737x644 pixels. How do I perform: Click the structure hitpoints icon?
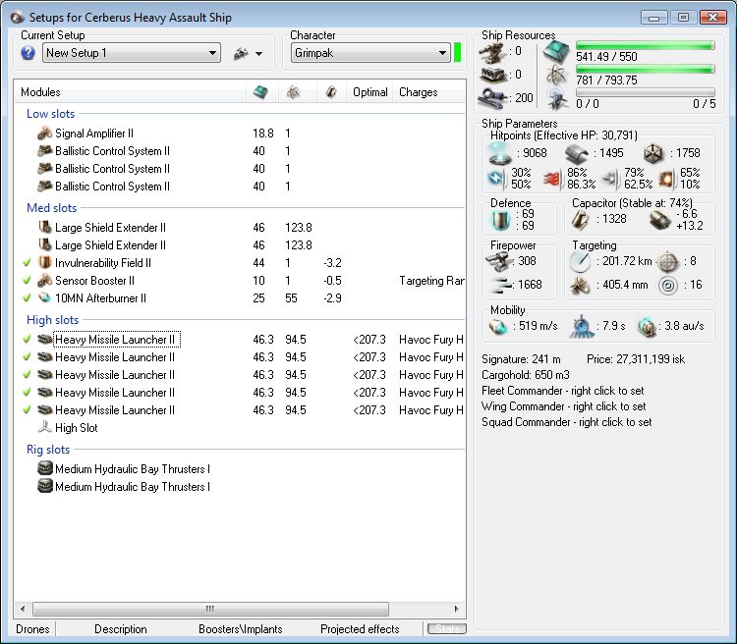(x=653, y=153)
